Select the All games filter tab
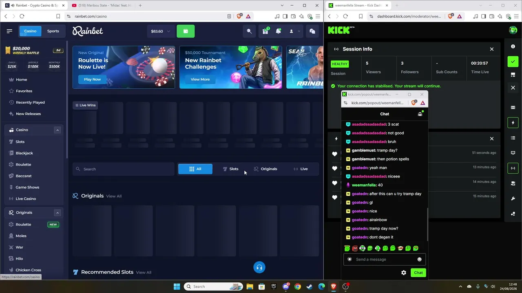The image size is (522, 293). pos(195,169)
